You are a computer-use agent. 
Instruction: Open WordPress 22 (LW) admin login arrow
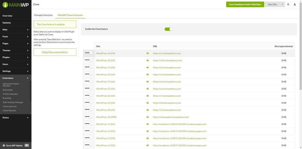pyautogui.click(x=148, y=96)
